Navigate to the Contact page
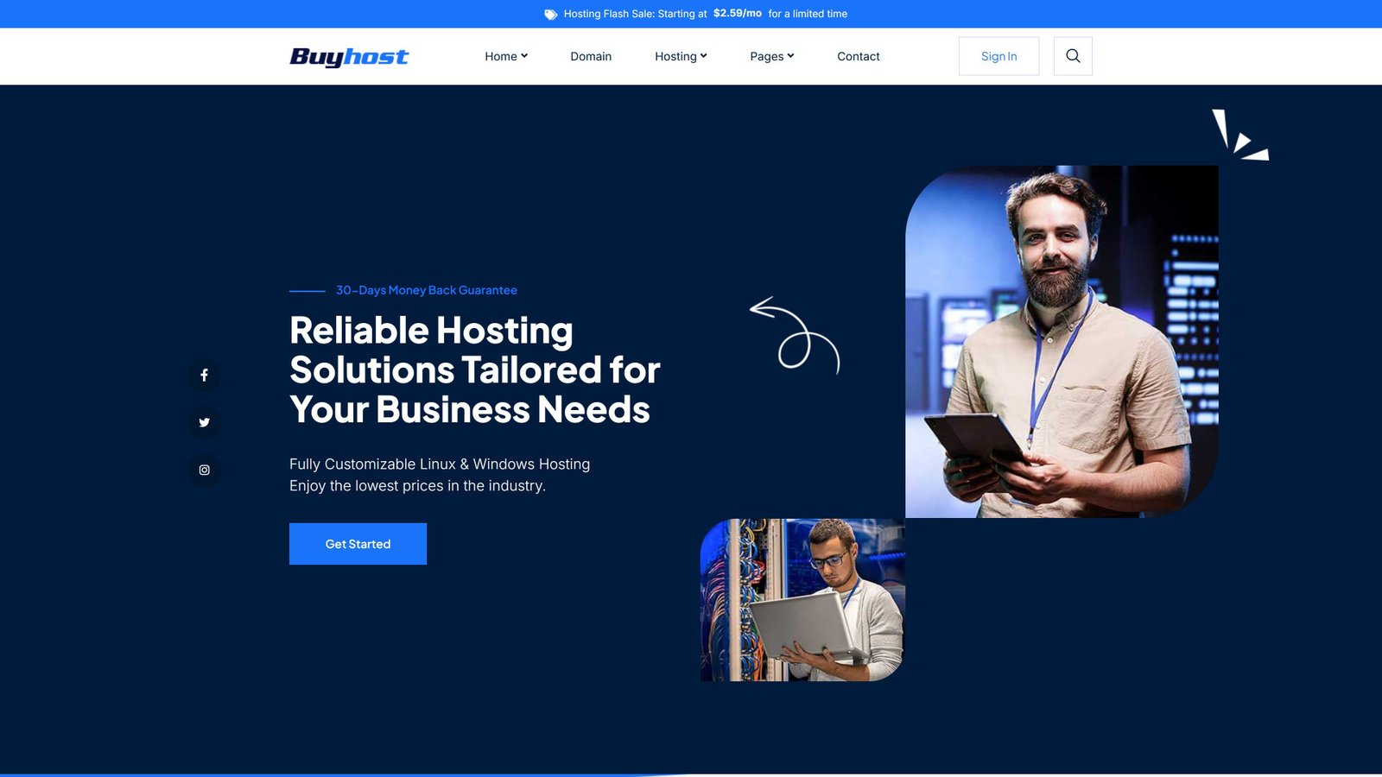1382x777 pixels. click(858, 56)
